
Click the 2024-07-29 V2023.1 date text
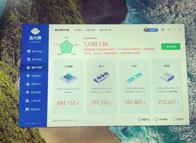(63, 121)
